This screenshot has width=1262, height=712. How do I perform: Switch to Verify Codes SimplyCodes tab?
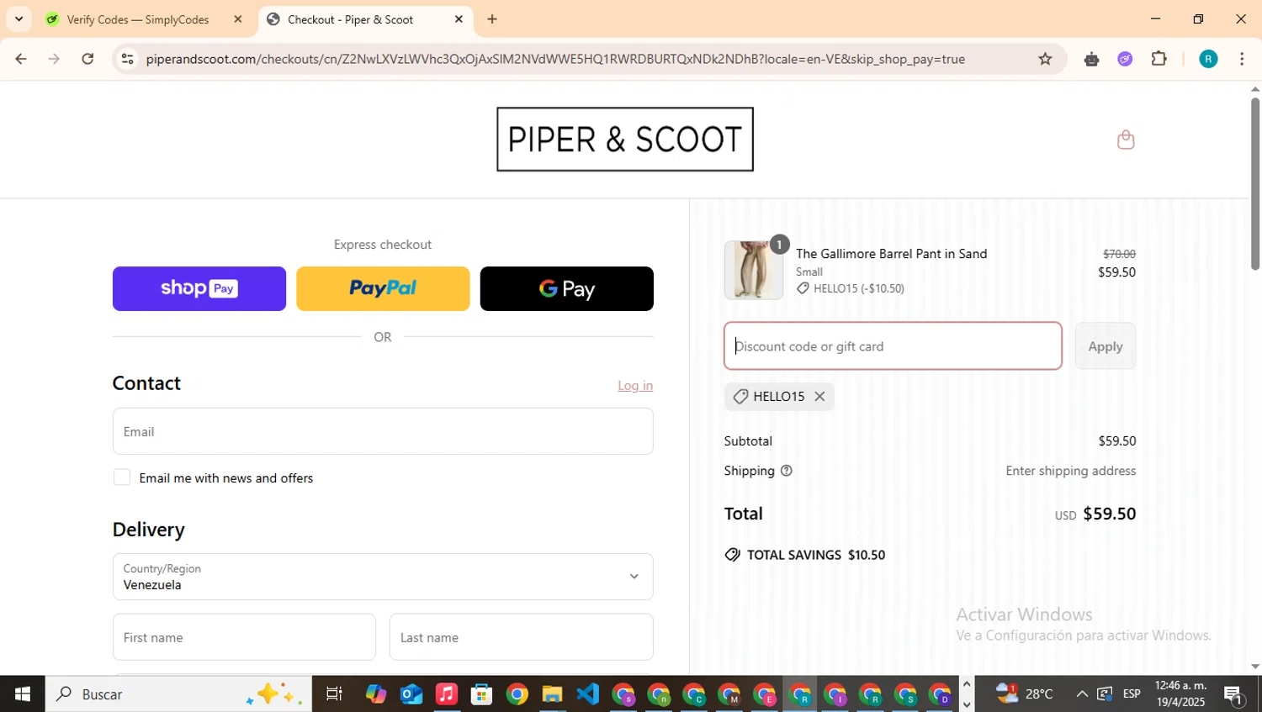[x=139, y=19]
